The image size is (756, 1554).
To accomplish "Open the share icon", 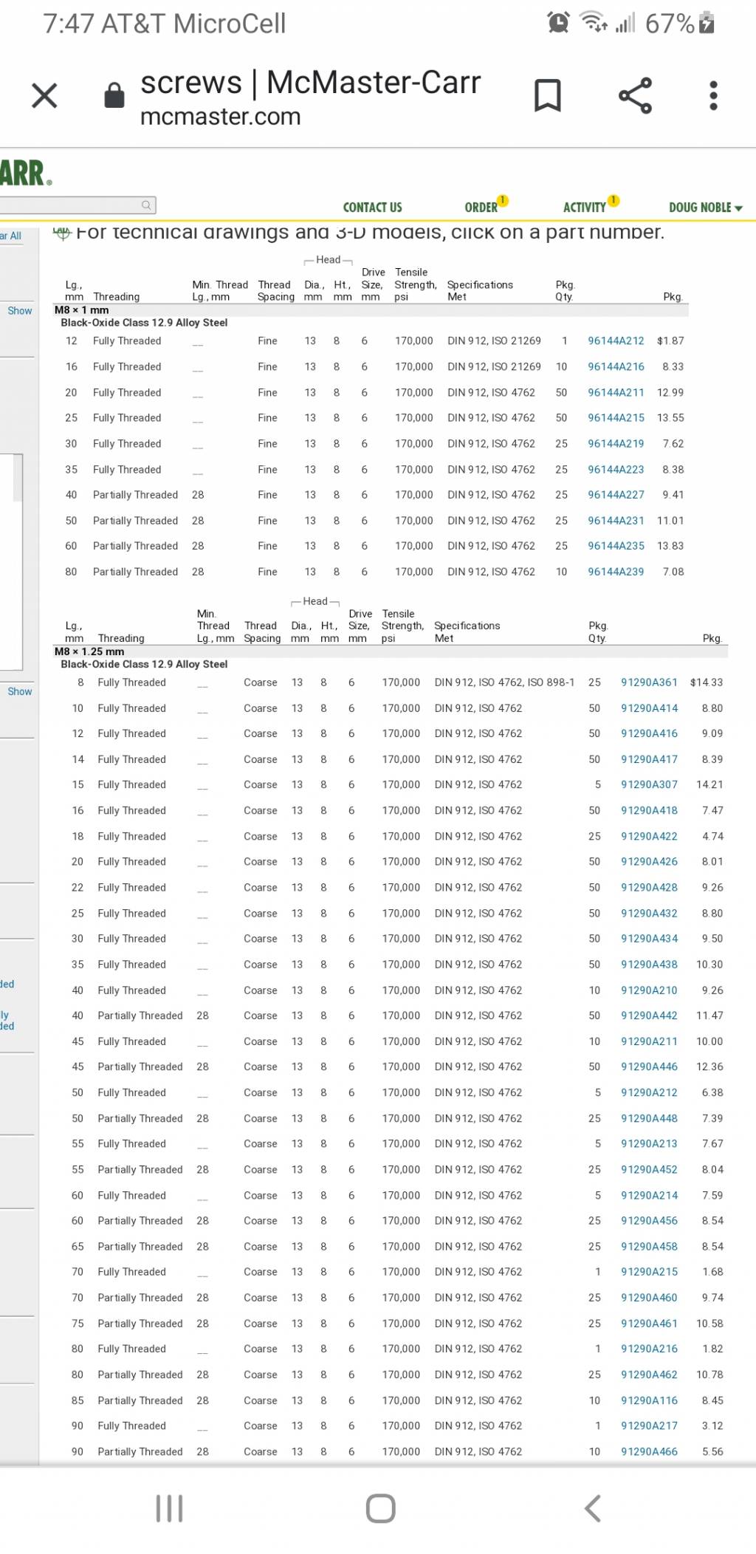I will 635,95.
